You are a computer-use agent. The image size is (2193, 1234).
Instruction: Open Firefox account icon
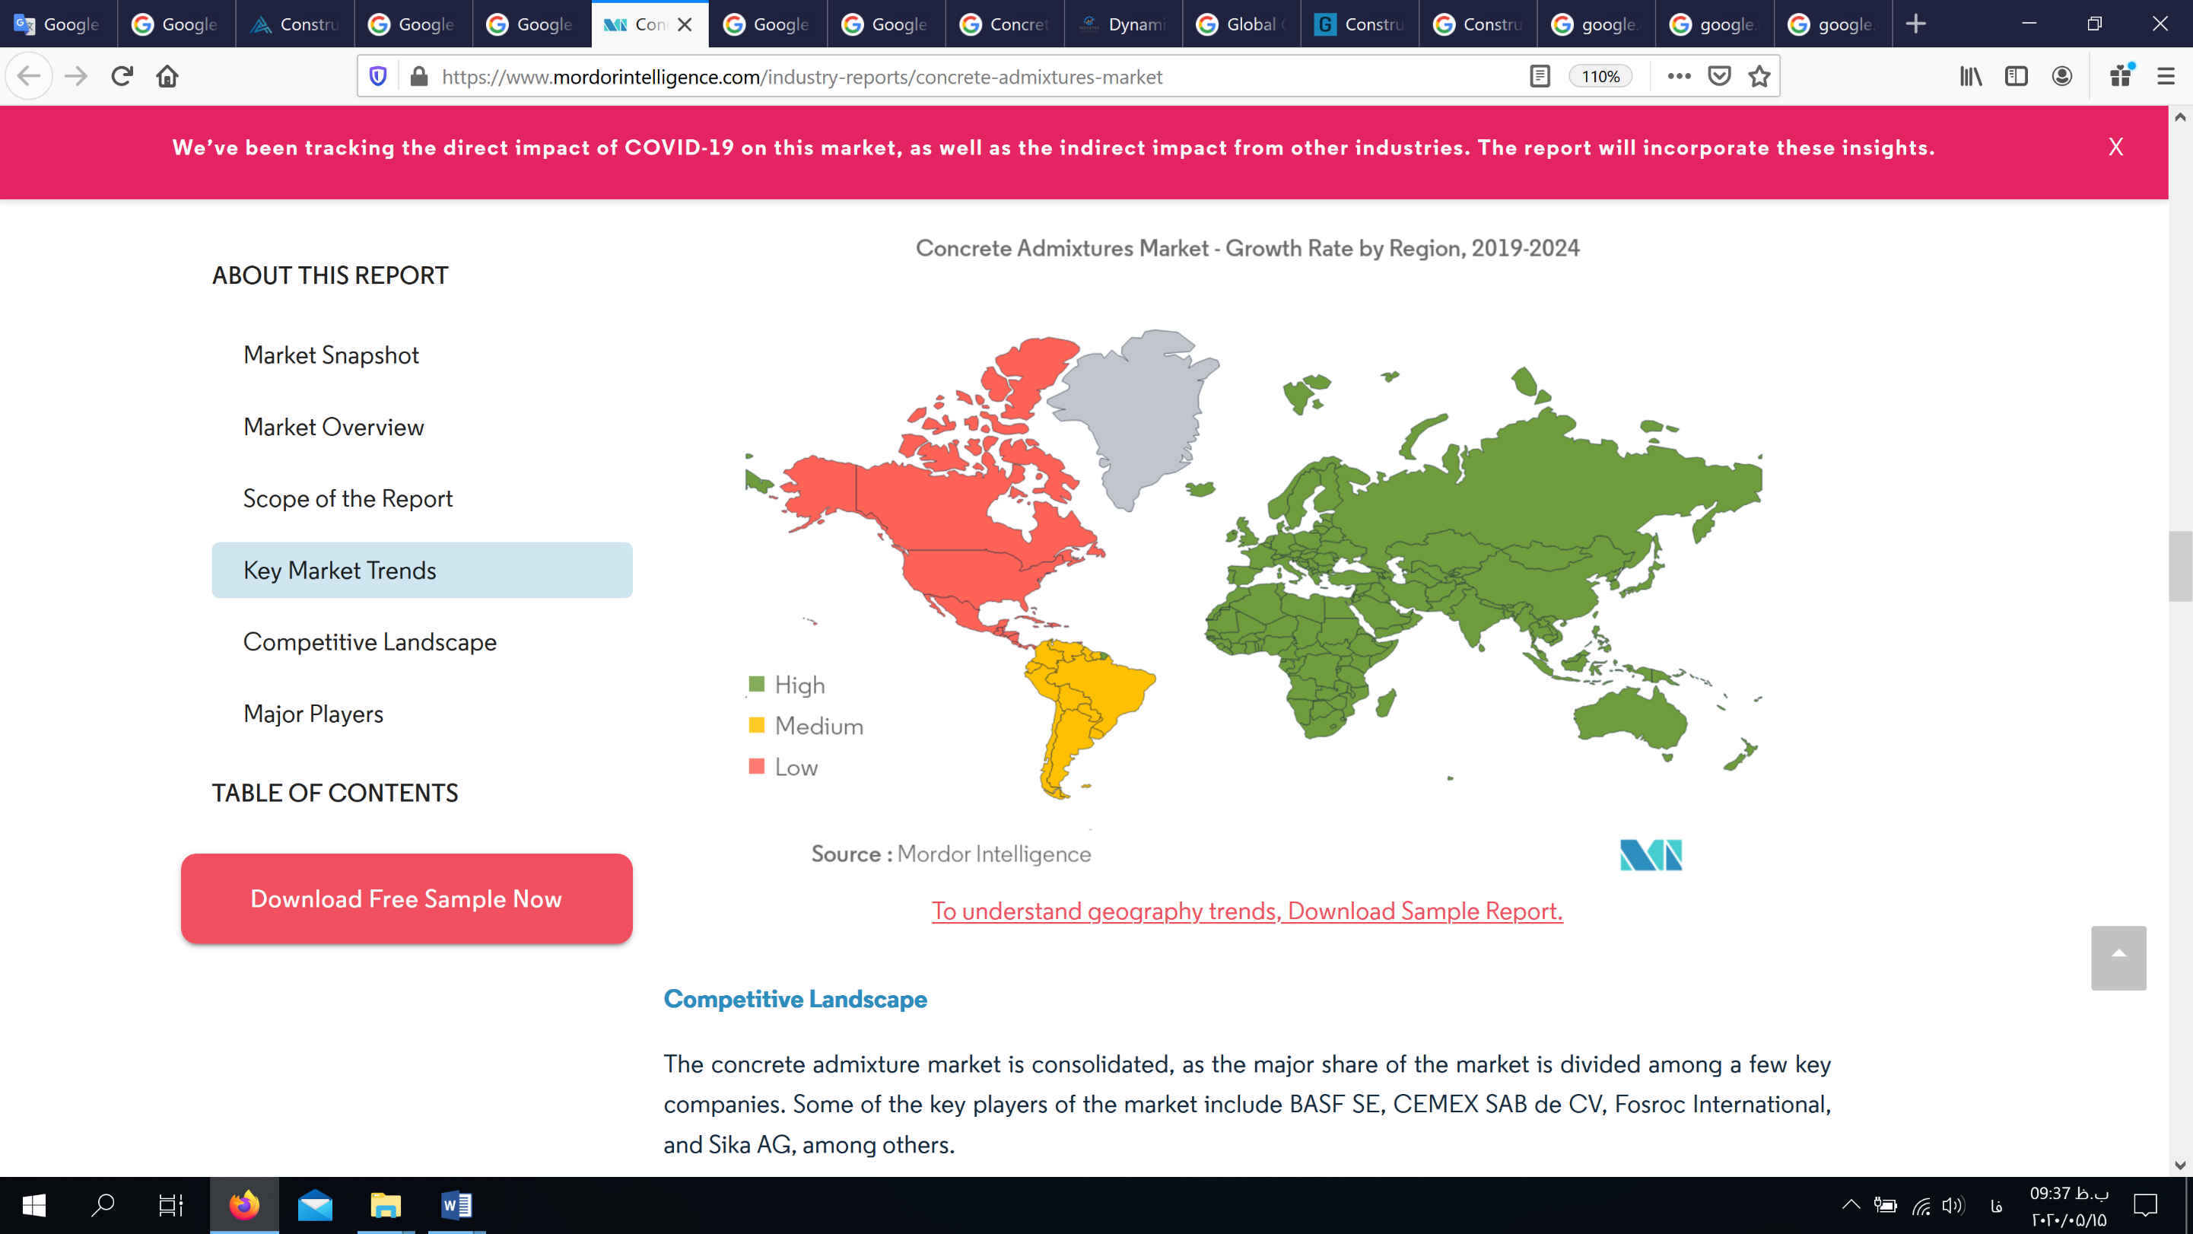2062,77
